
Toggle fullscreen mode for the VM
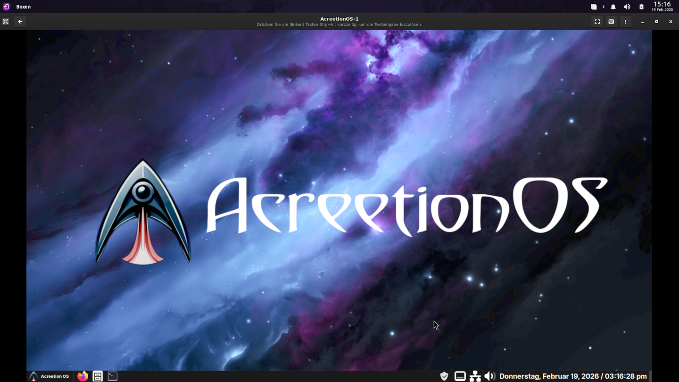597,22
